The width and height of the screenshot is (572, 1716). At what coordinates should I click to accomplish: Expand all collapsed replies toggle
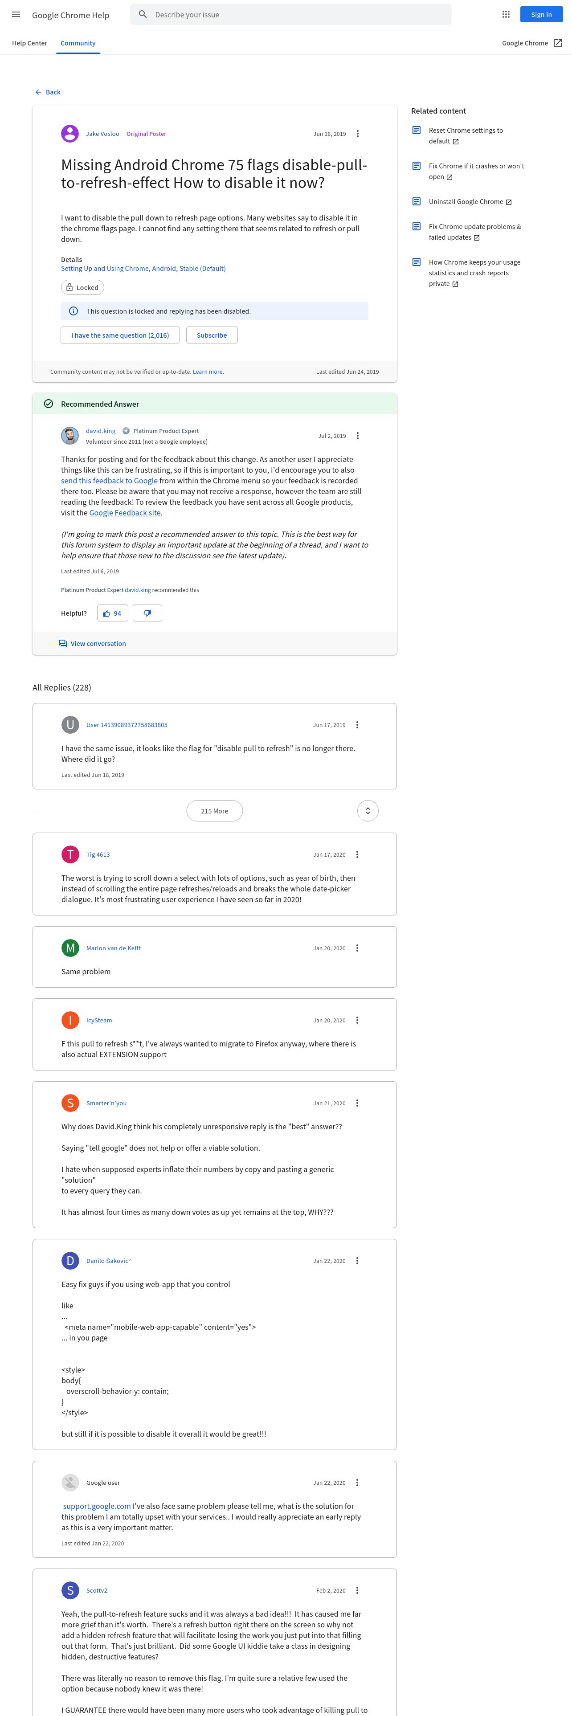(368, 811)
